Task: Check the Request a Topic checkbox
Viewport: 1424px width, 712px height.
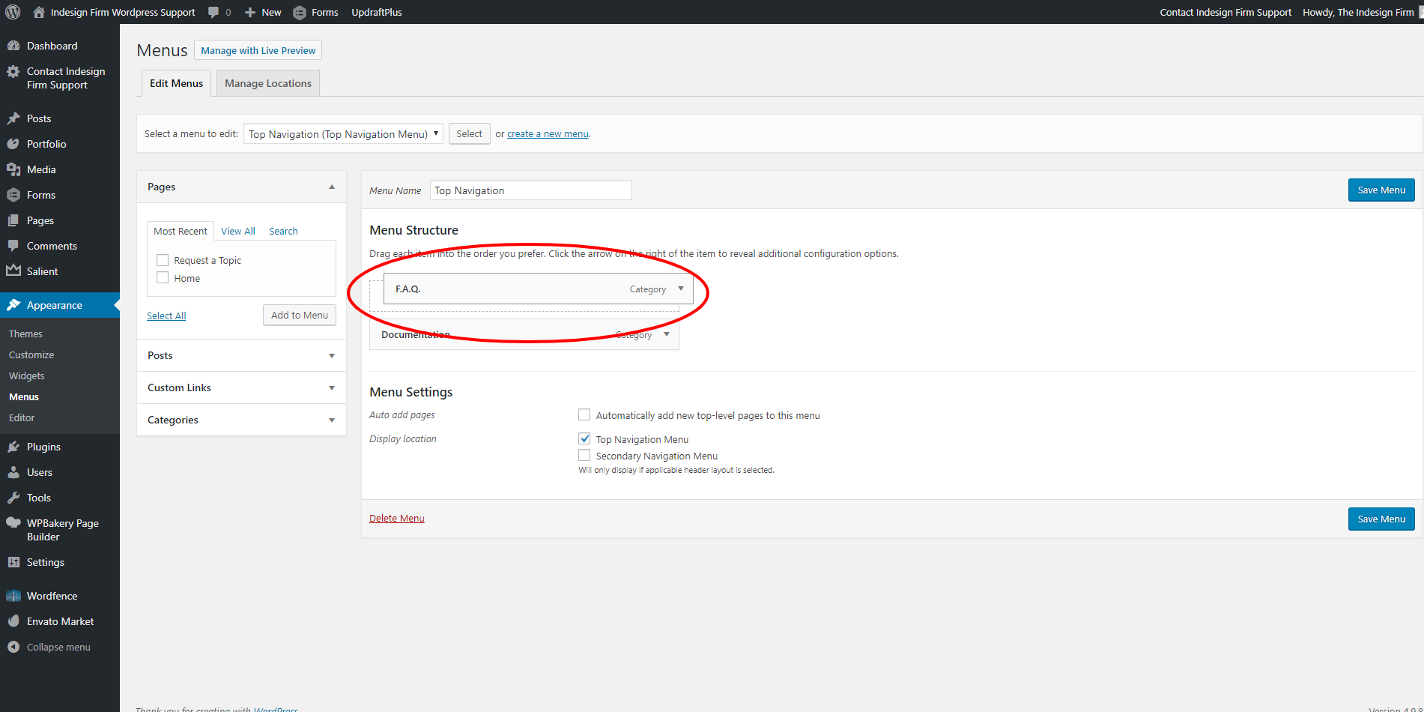Action: [163, 260]
